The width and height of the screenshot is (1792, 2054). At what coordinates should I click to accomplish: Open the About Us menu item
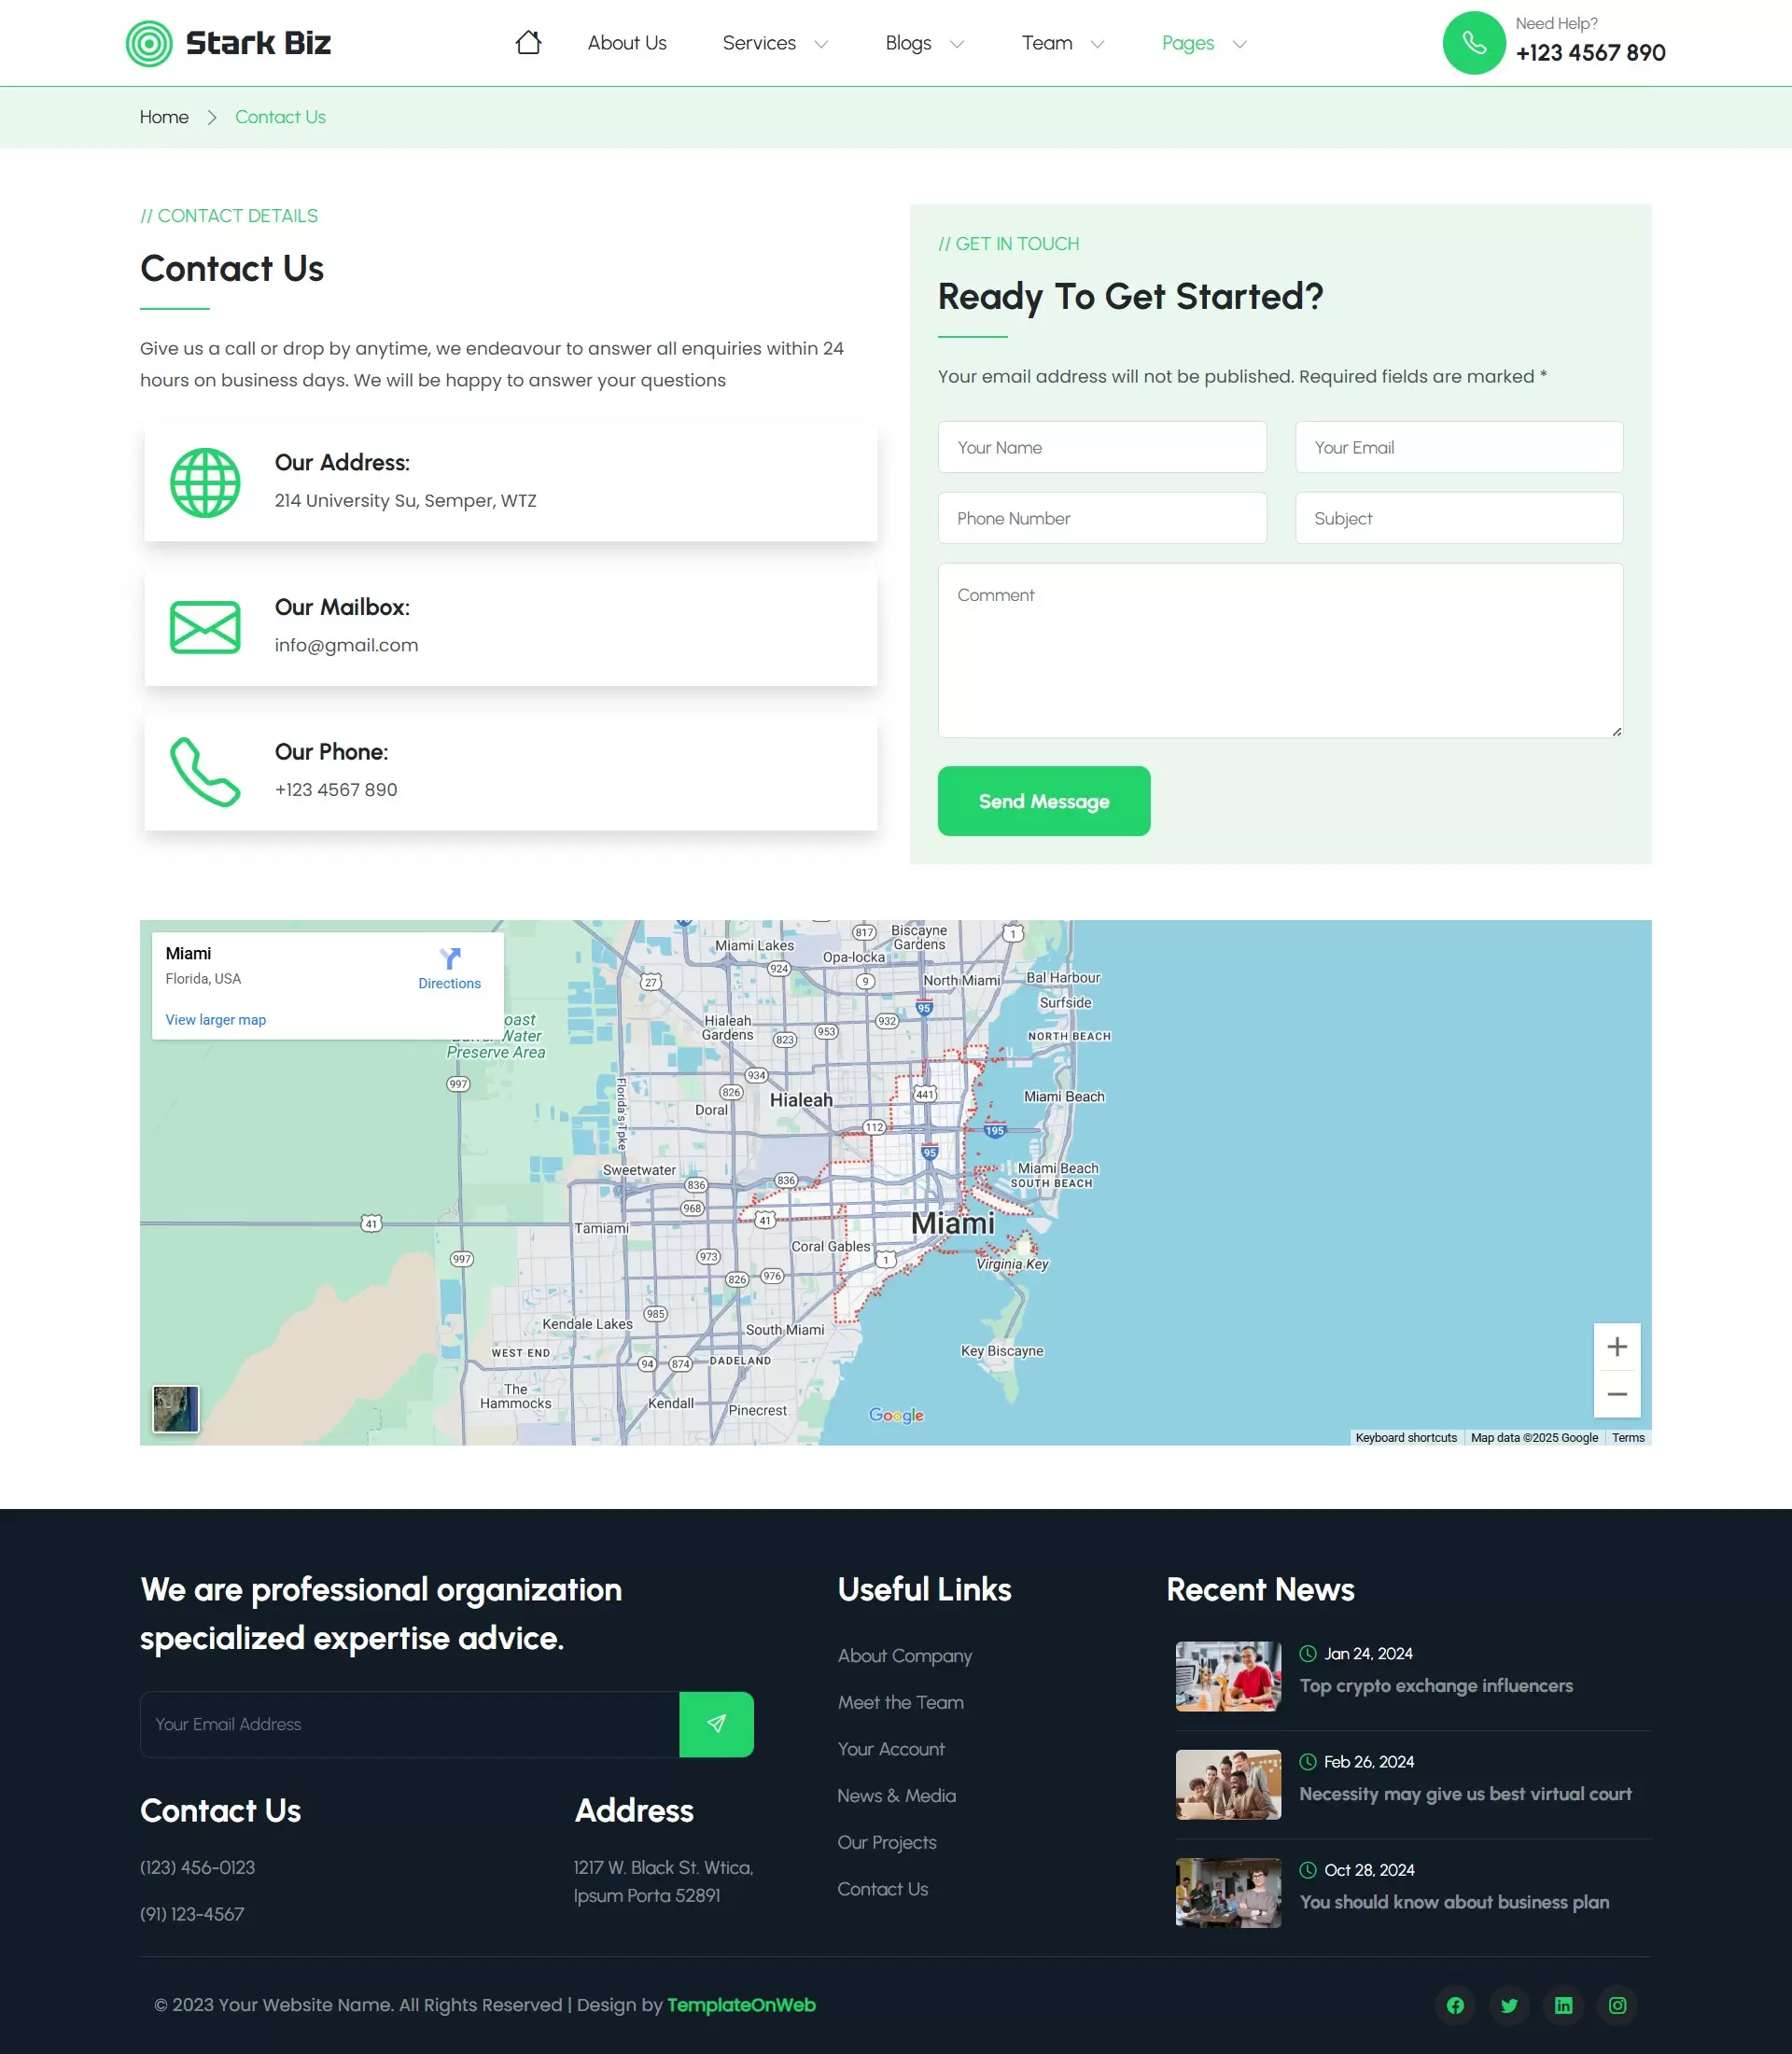tap(626, 43)
